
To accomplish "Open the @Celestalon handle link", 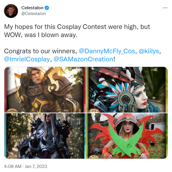I will point(34,14).
